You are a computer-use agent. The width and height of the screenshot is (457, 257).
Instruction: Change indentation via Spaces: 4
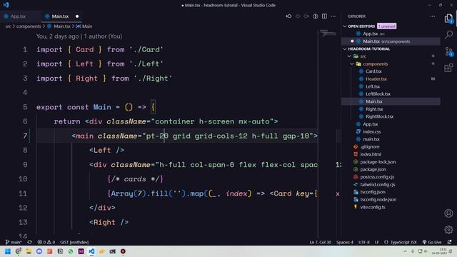click(344, 242)
